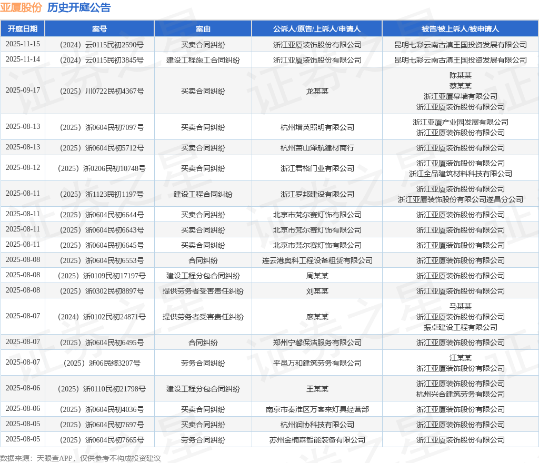Click defendant 浙江全品建筑材料科技有限公司
This screenshot has width=539, height=463.
460,174
